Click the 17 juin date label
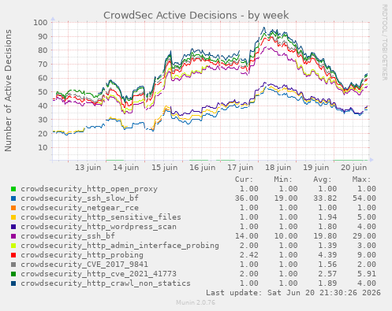 point(241,168)
